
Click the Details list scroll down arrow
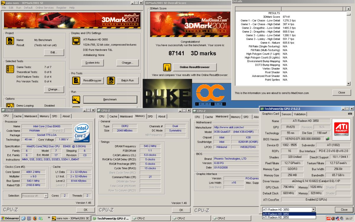[348, 84]
